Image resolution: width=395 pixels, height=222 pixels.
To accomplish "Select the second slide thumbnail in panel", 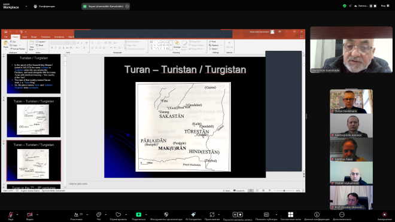I will (34, 117).
